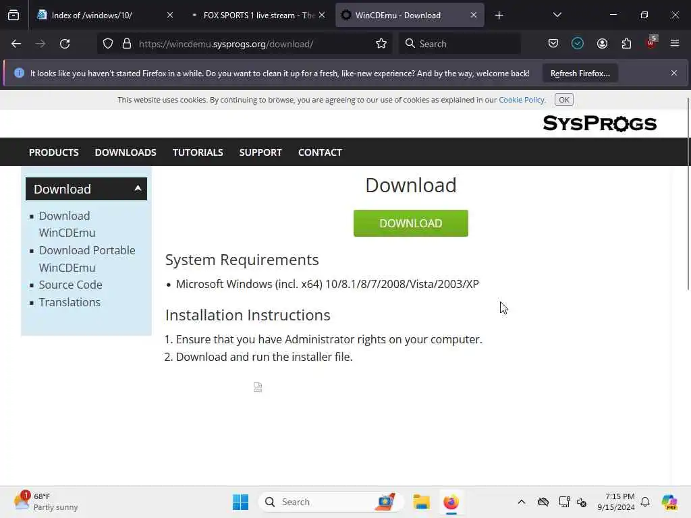Click the taskbar Search box
The height and width of the screenshot is (518, 691).
tap(331, 502)
